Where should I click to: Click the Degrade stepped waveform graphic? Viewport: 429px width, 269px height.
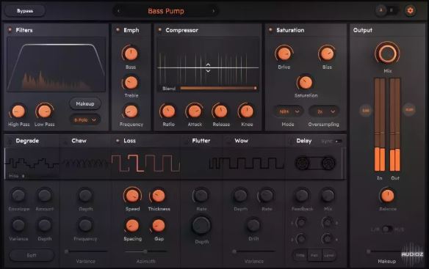click(x=32, y=163)
